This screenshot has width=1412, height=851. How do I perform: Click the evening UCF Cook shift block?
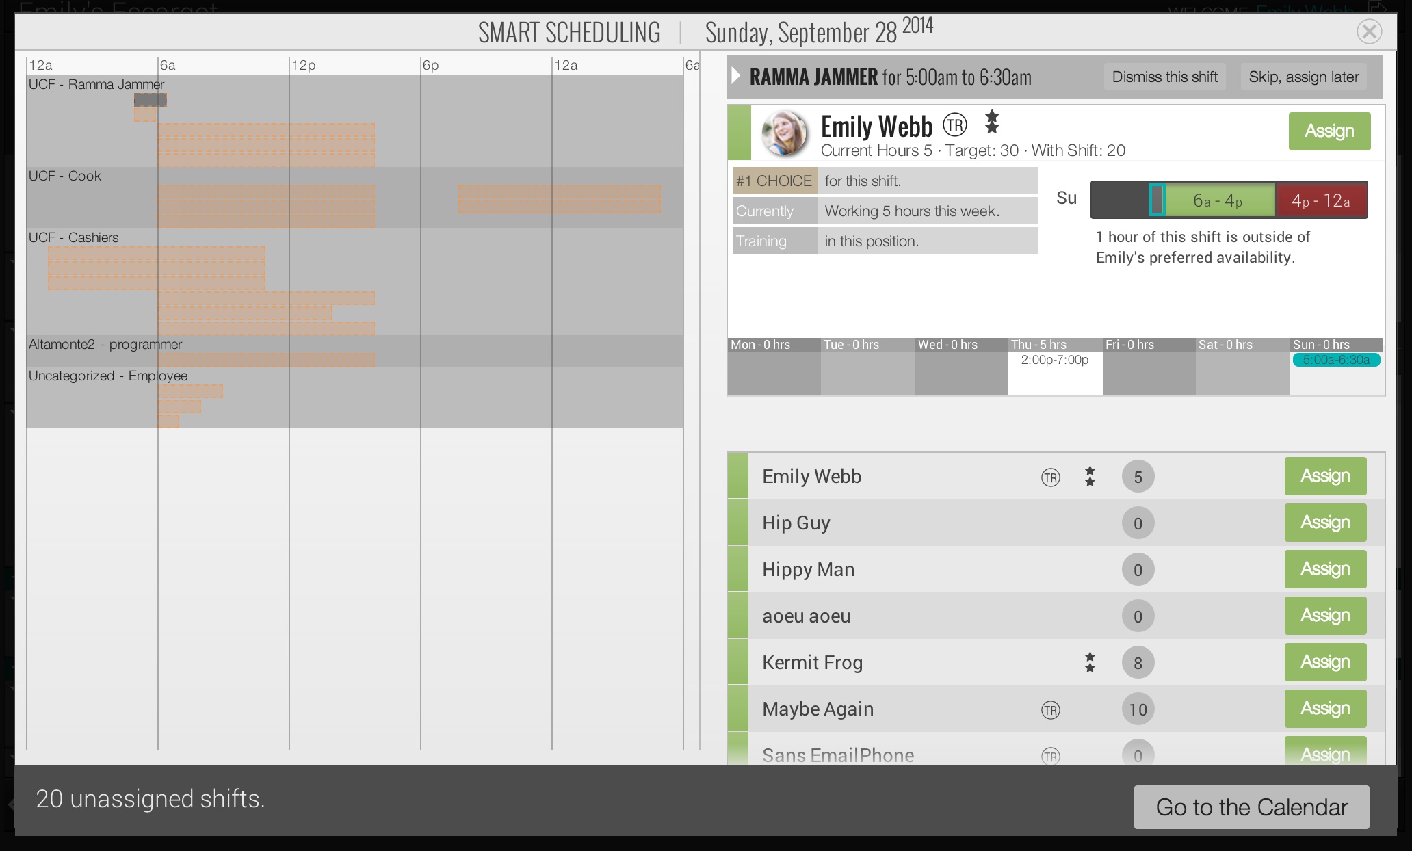pyautogui.click(x=560, y=198)
